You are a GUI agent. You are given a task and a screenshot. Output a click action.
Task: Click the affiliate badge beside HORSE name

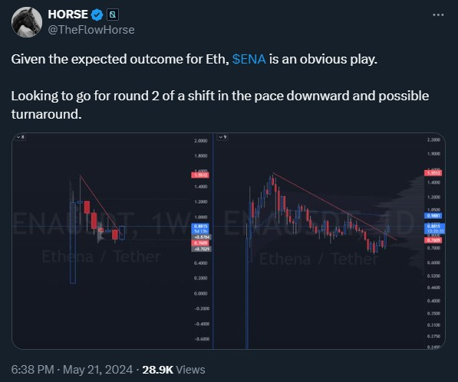click(112, 15)
